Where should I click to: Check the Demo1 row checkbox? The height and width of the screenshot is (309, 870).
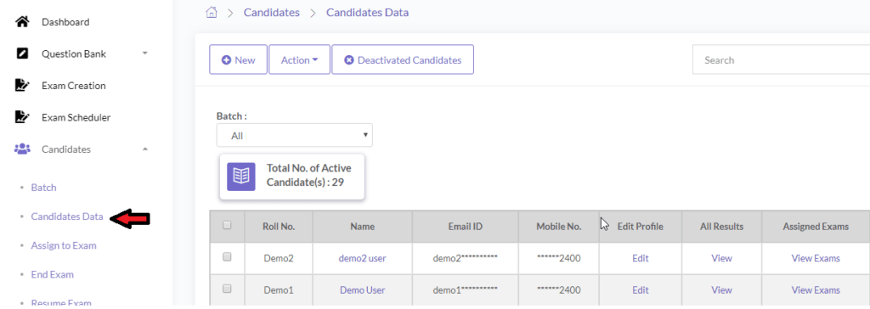pyautogui.click(x=226, y=289)
